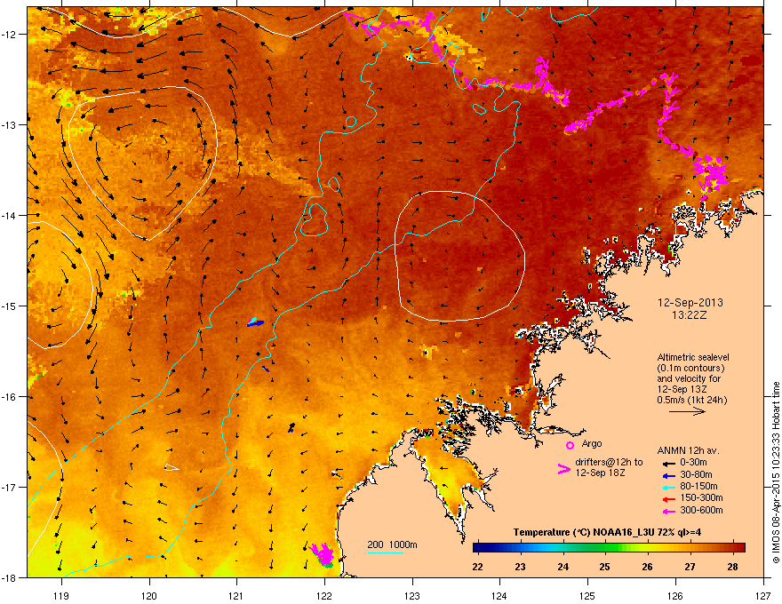782x604 pixels.
Task: Click the color bar tick label 28
Action: pyautogui.click(x=732, y=567)
